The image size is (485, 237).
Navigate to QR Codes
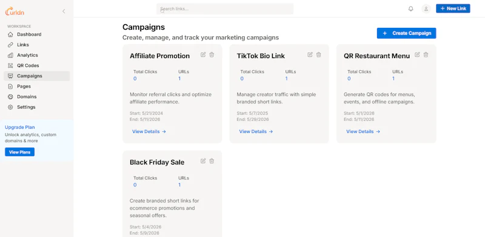point(37,65)
